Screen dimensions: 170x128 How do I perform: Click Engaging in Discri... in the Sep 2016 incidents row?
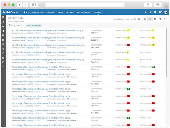(x=34, y=33)
